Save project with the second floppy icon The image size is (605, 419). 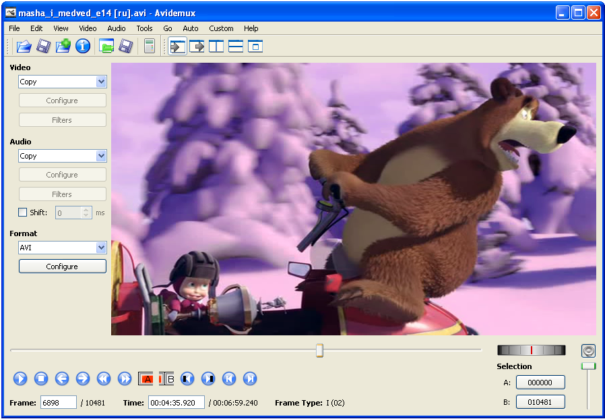point(126,47)
